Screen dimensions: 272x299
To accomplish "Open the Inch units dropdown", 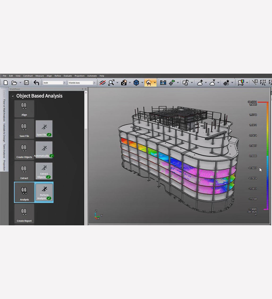I will pos(64,83).
